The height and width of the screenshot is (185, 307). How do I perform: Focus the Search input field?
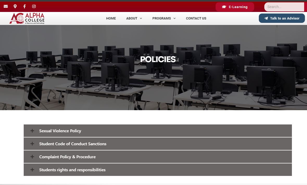click(x=284, y=7)
